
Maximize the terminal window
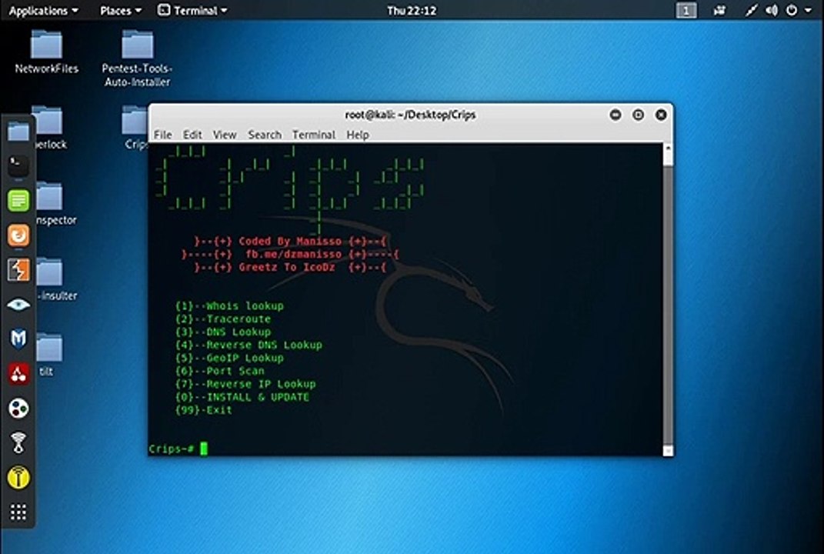(x=638, y=115)
